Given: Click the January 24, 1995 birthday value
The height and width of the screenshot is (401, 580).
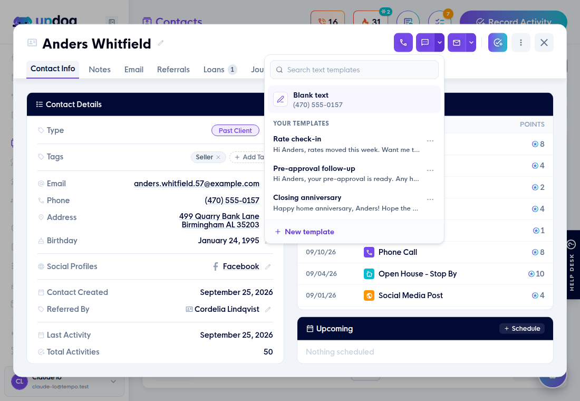Looking at the screenshot, I should click(229, 241).
